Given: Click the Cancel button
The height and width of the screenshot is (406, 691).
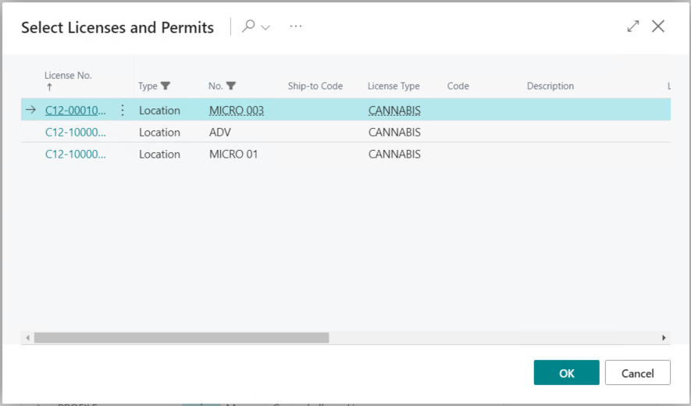Looking at the screenshot, I should (638, 372).
